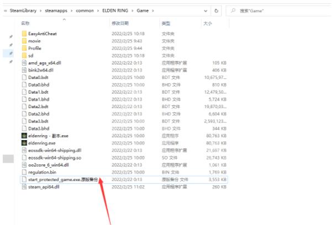Viewport: 336px width, 225px height.
Task: Click the SO file type cell
Action: tap(170, 158)
